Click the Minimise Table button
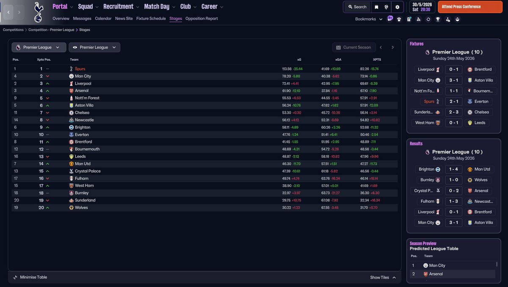Viewport: 508px width, 287px height. pyautogui.click(x=30, y=277)
